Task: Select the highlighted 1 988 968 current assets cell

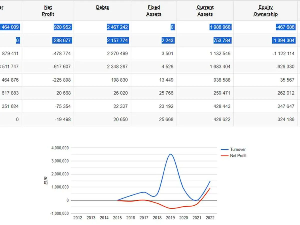Action: tap(220, 27)
